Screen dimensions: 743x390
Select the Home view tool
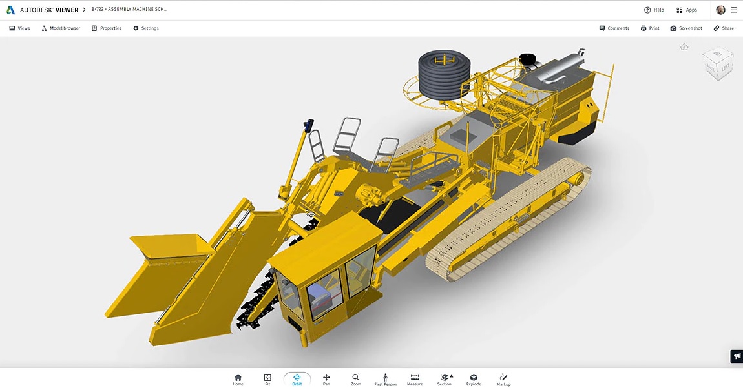coord(238,380)
